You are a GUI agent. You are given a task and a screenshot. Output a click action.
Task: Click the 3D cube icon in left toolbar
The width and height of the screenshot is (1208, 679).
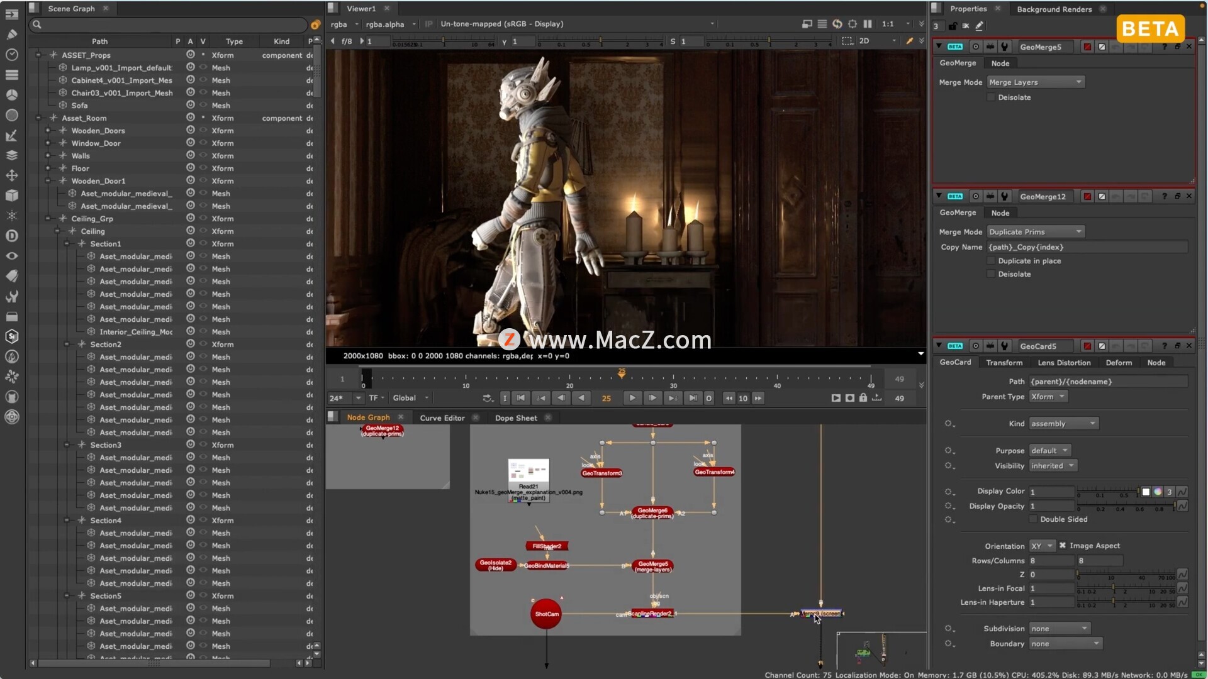(12, 196)
